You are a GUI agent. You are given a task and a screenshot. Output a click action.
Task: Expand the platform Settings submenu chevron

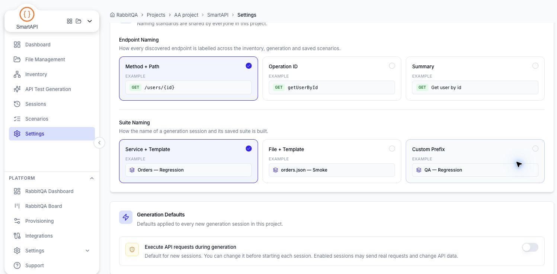[87, 251]
